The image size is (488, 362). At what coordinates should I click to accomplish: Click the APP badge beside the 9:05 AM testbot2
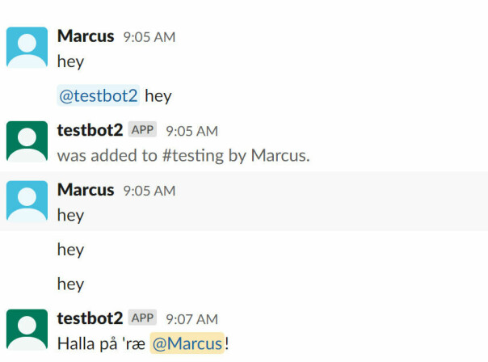tap(142, 129)
